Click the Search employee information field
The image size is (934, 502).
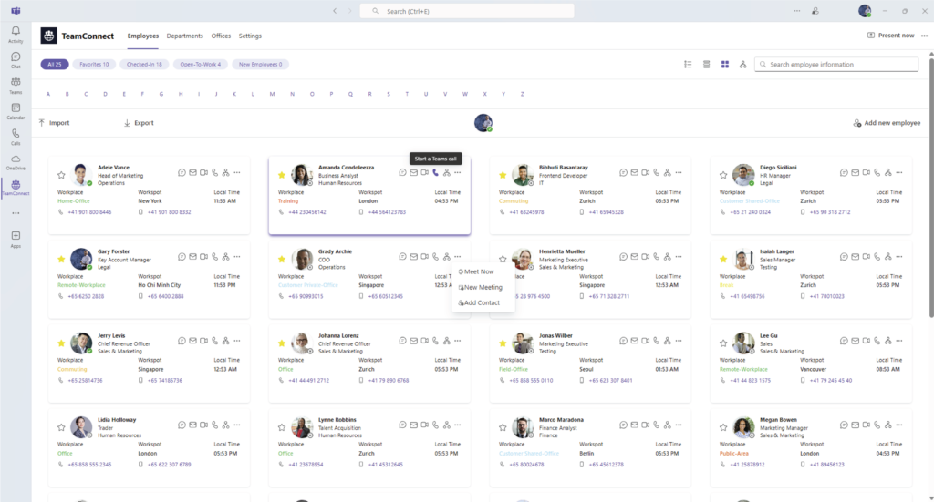coord(836,65)
